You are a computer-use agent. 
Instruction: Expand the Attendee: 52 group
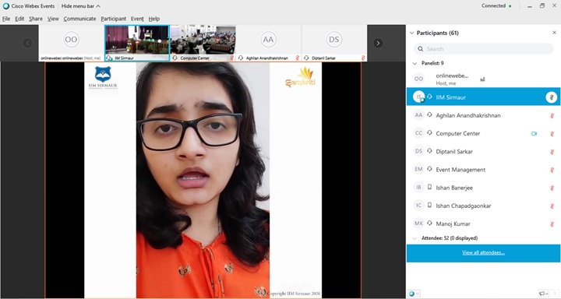[x=415, y=238]
